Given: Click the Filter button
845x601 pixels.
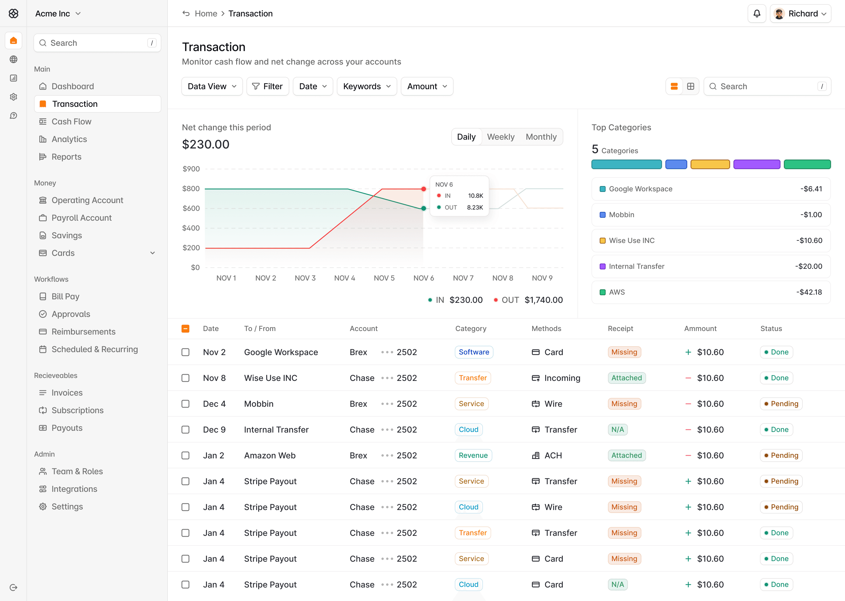Looking at the screenshot, I should [268, 86].
